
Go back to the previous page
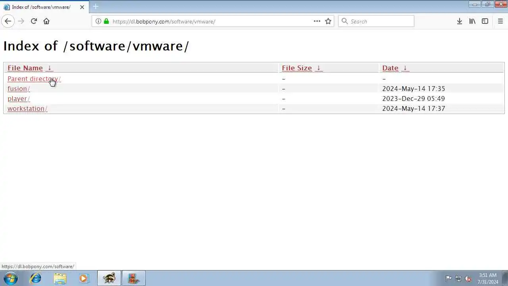click(x=8, y=21)
